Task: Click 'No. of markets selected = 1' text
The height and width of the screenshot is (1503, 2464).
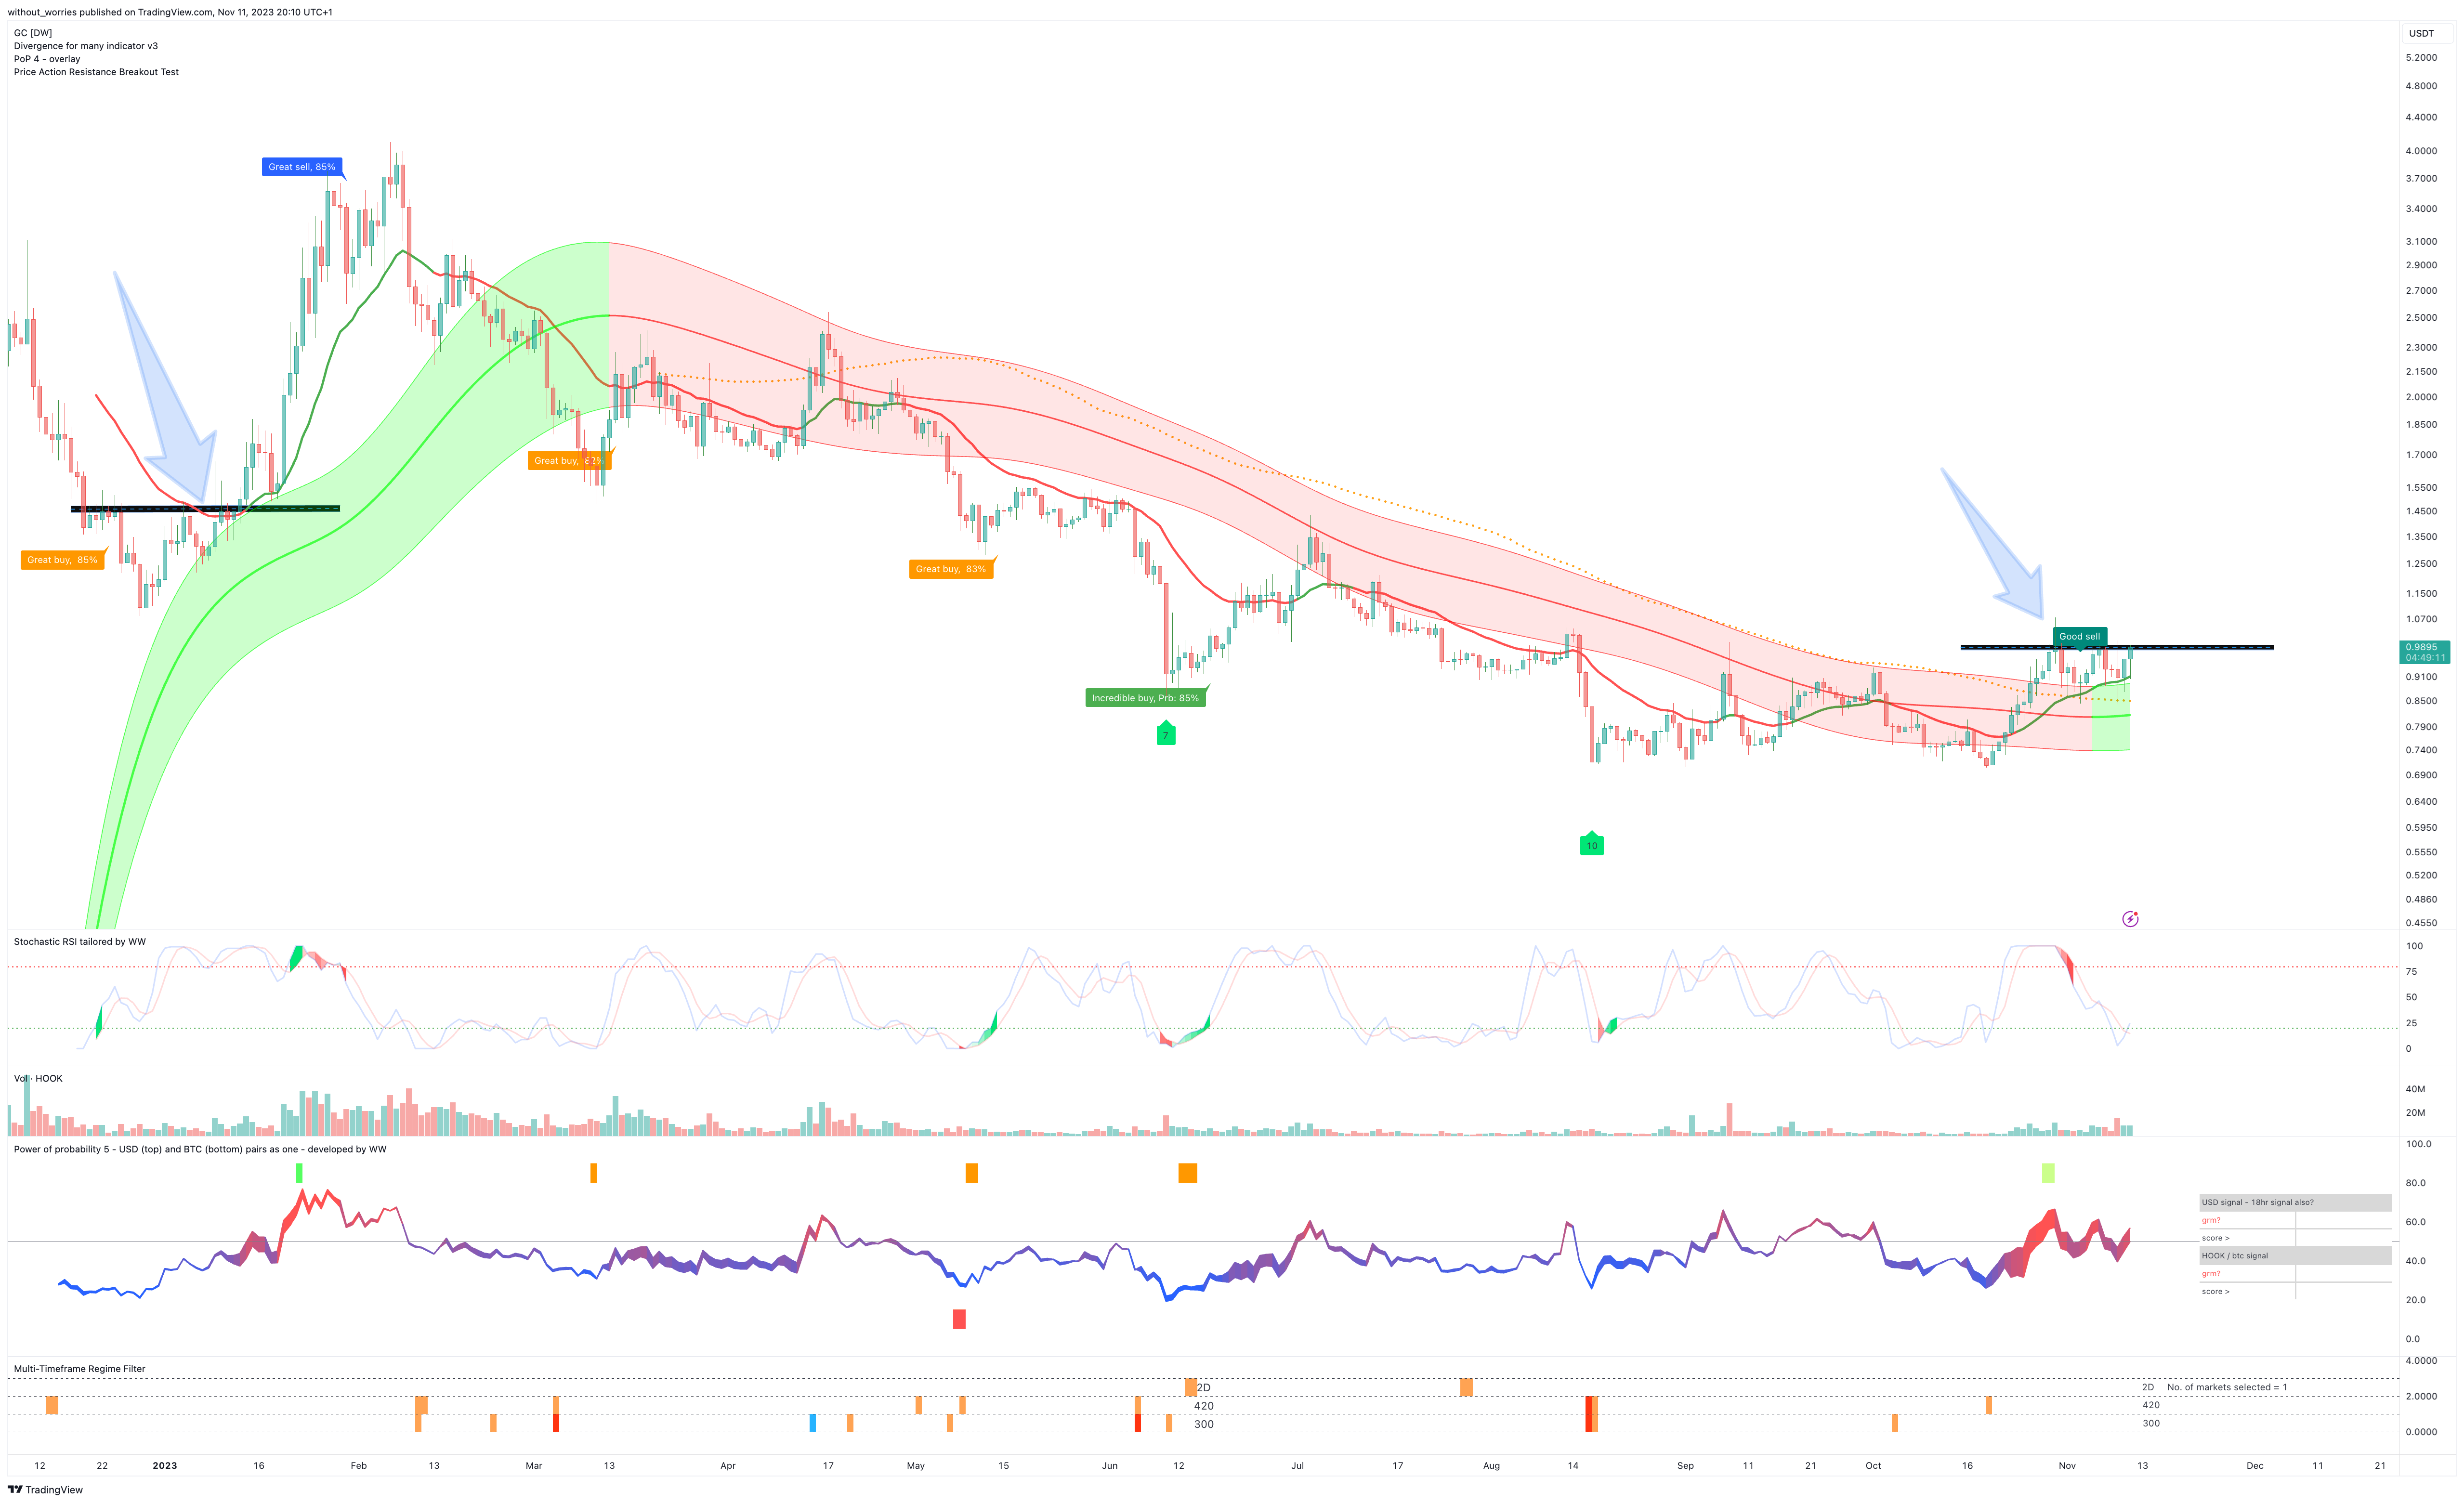Action: [x=2227, y=1387]
